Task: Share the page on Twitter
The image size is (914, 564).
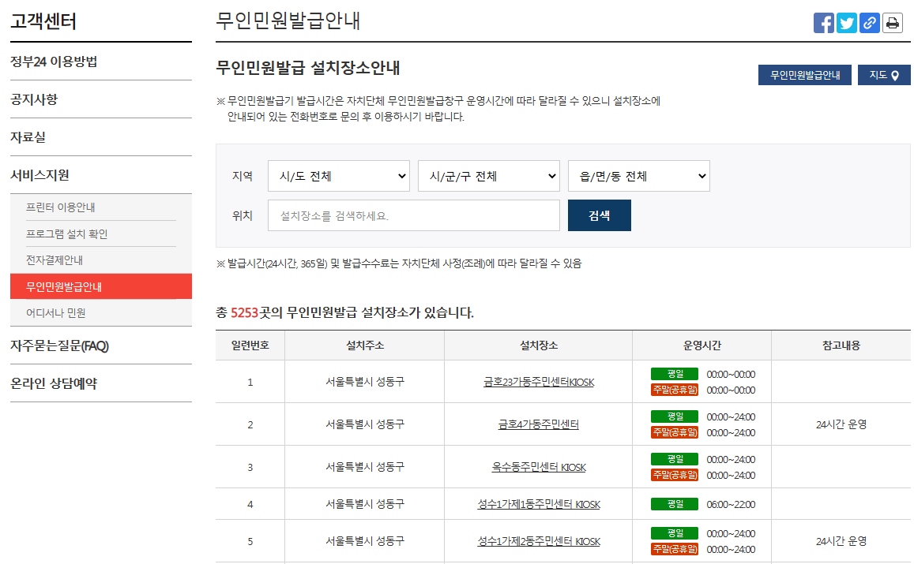Action: coord(846,23)
